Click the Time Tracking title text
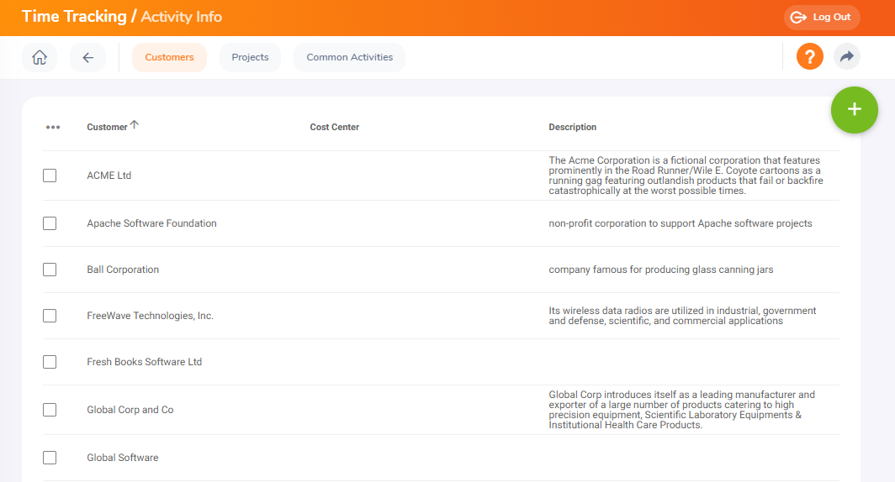Viewport: 895px width, 482px height. click(x=74, y=17)
